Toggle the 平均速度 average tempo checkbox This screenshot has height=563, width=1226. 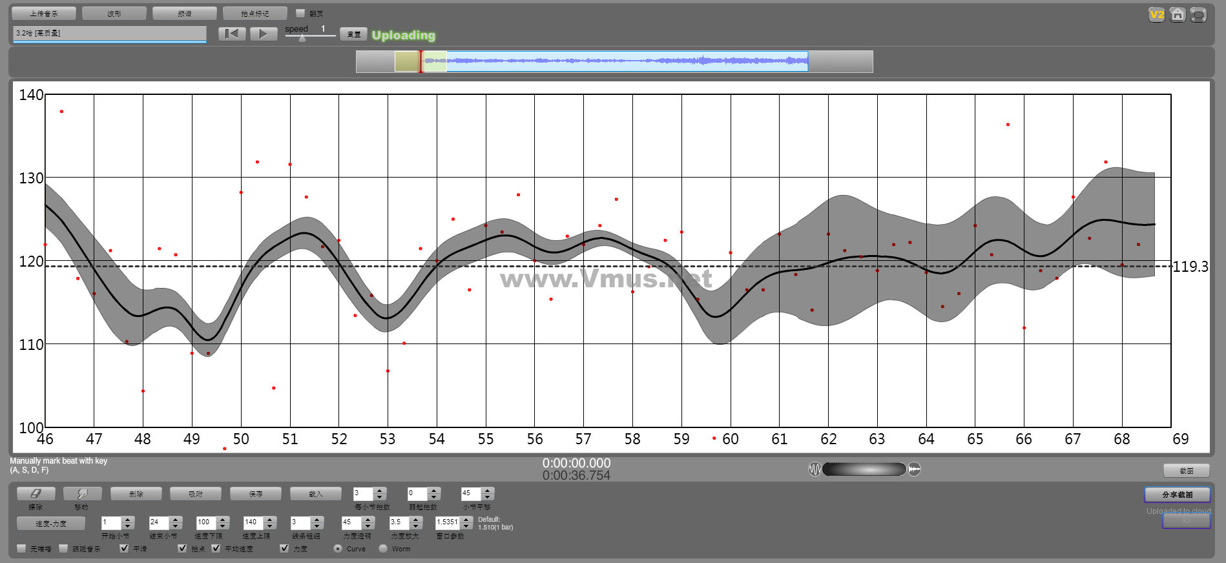216,548
